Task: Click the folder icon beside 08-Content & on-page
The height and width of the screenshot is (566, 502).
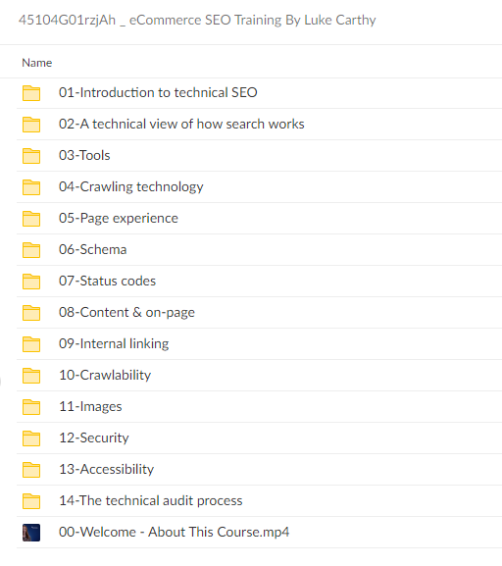Action: [x=31, y=313]
